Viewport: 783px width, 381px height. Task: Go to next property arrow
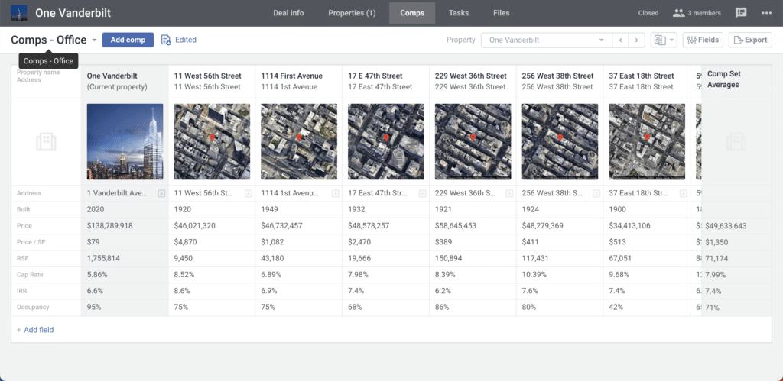click(x=636, y=40)
